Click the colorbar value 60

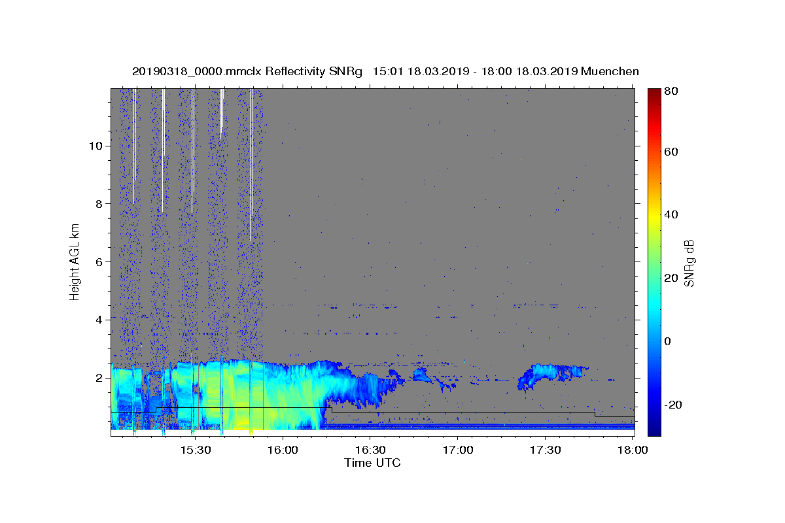coord(672,152)
